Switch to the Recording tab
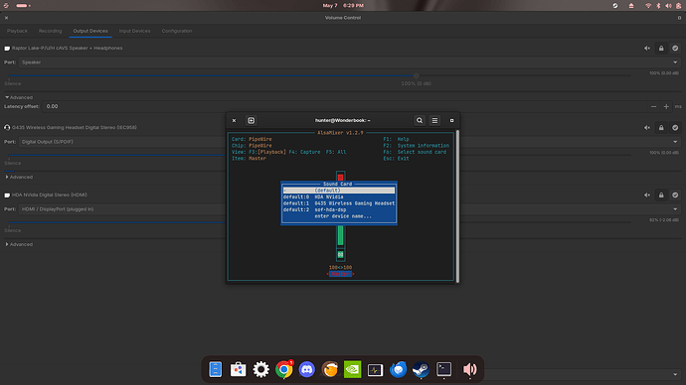This screenshot has width=686, height=385. click(x=50, y=31)
